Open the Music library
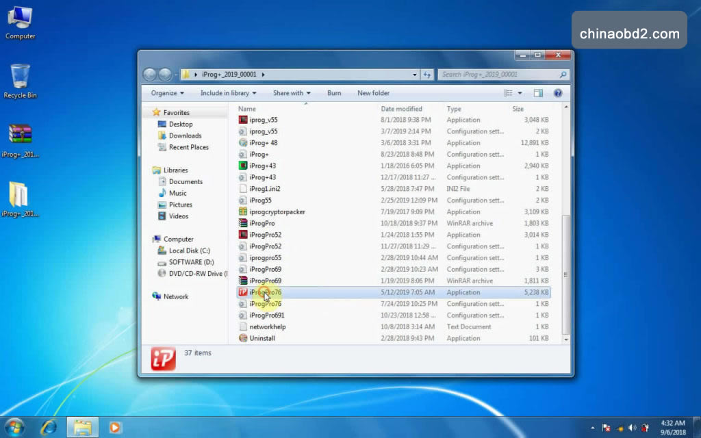Viewport: 701px width, 438px height. tap(177, 193)
